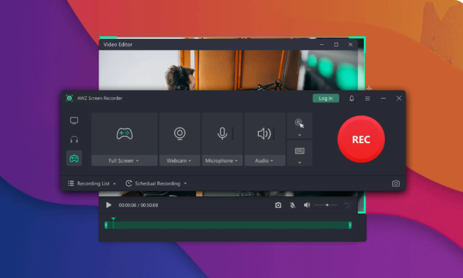Open the hamburger menu in AWZ Screen Recorder
The height and width of the screenshot is (278, 463).
(367, 98)
